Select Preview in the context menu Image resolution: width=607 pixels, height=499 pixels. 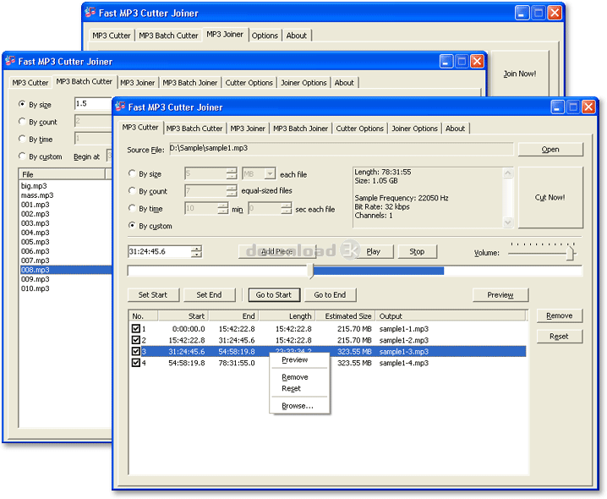295,360
